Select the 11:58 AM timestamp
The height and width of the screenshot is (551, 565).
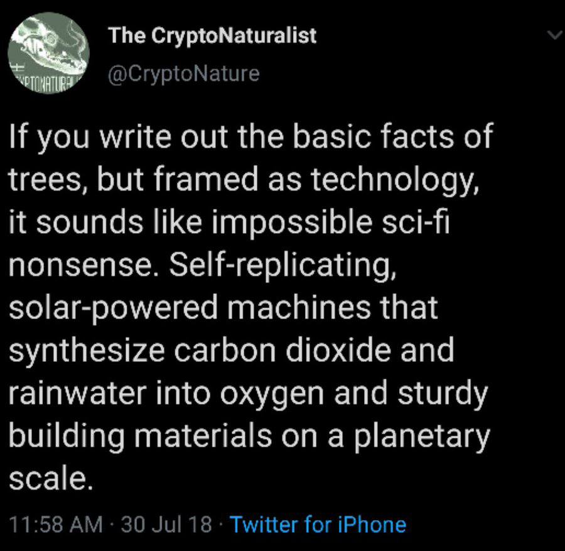point(55,524)
